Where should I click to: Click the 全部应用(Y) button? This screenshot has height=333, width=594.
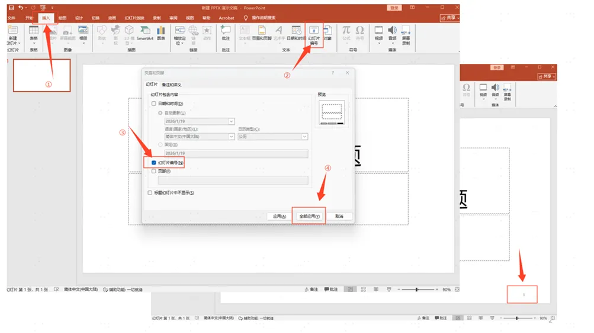[x=309, y=216]
